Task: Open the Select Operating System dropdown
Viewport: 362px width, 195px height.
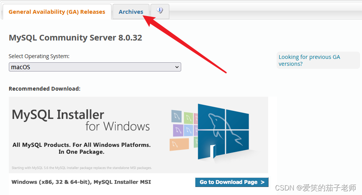Action: (x=95, y=67)
